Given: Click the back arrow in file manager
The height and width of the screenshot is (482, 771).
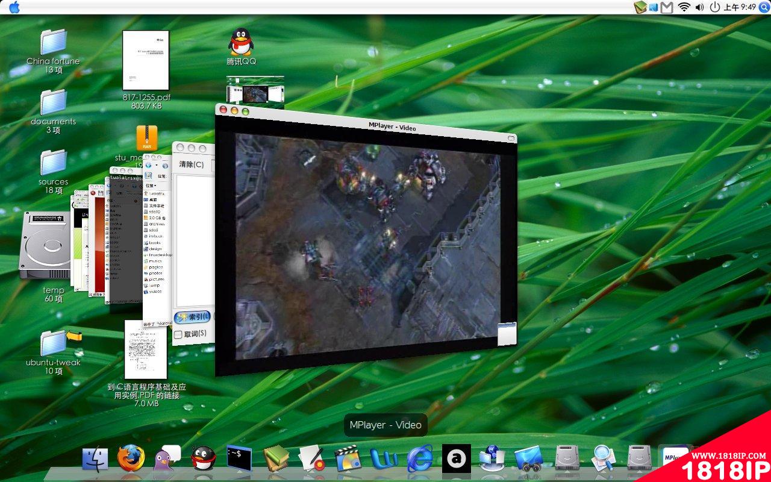Looking at the screenshot, I should pos(148,166).
